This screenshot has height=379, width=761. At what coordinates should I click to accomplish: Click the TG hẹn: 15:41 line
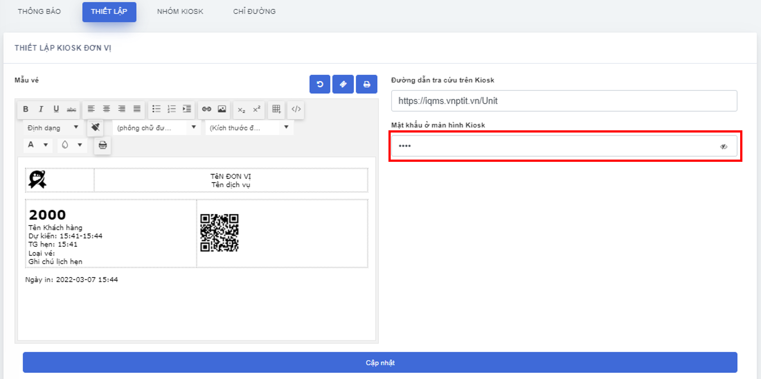(53, 244)
